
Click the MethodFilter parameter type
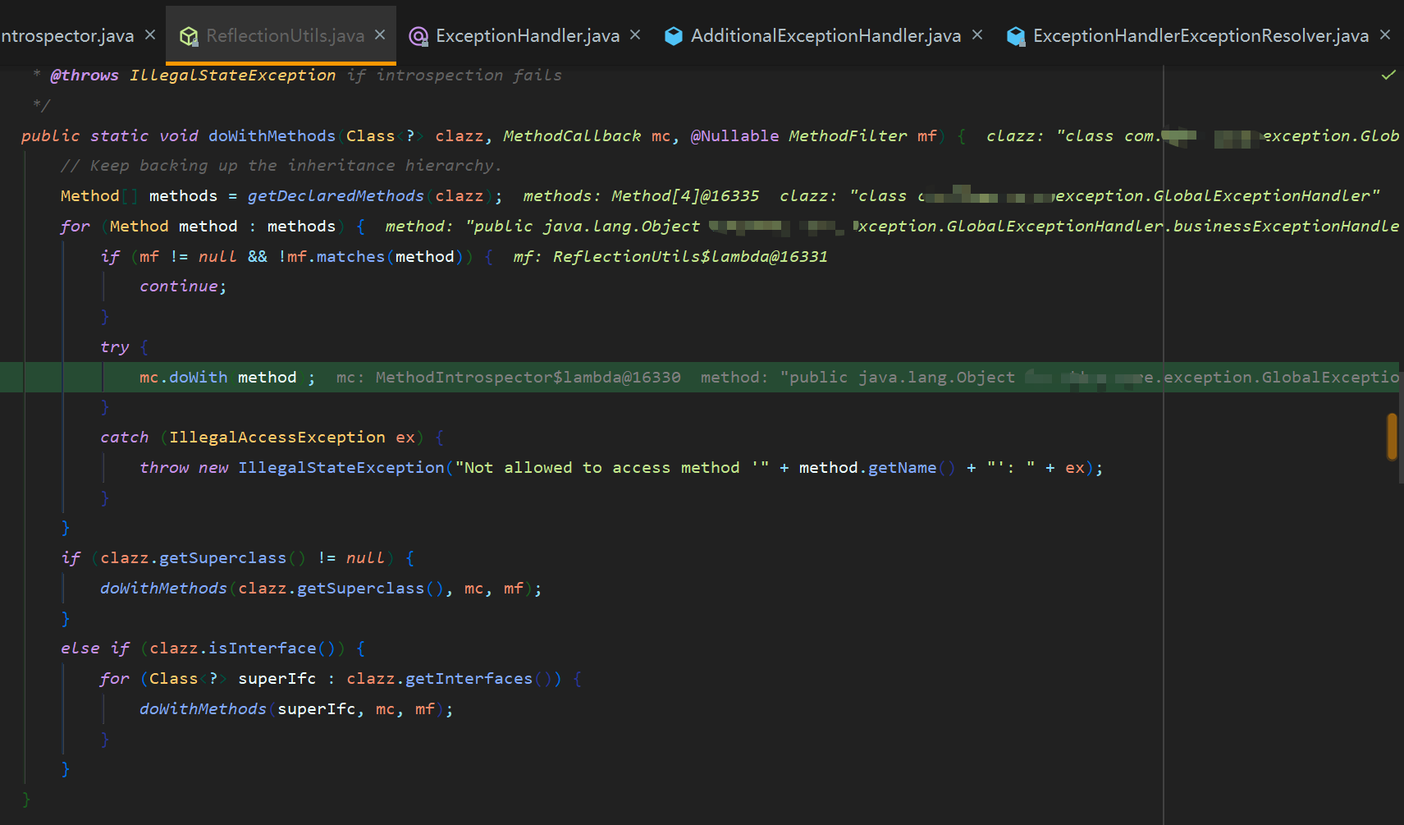click(x=848, y=135)
